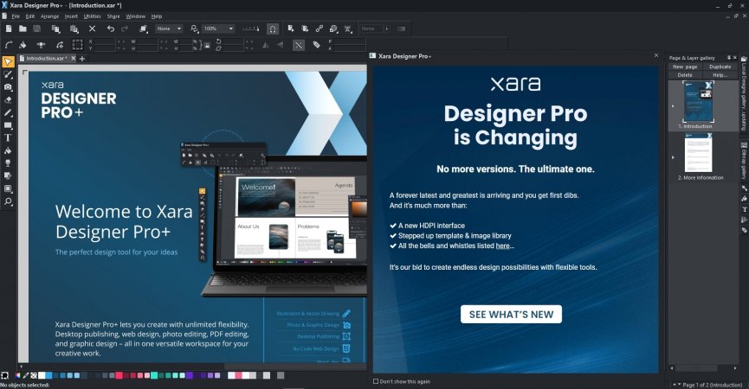
Task: Open the Edit menu
Action: click(x=30, y=16)
